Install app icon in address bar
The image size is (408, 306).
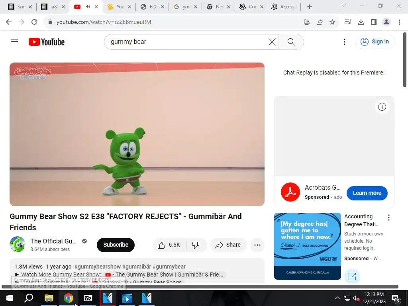307,22
